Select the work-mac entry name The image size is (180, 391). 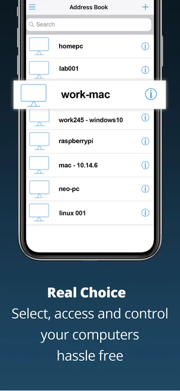(x=85, y=94)
